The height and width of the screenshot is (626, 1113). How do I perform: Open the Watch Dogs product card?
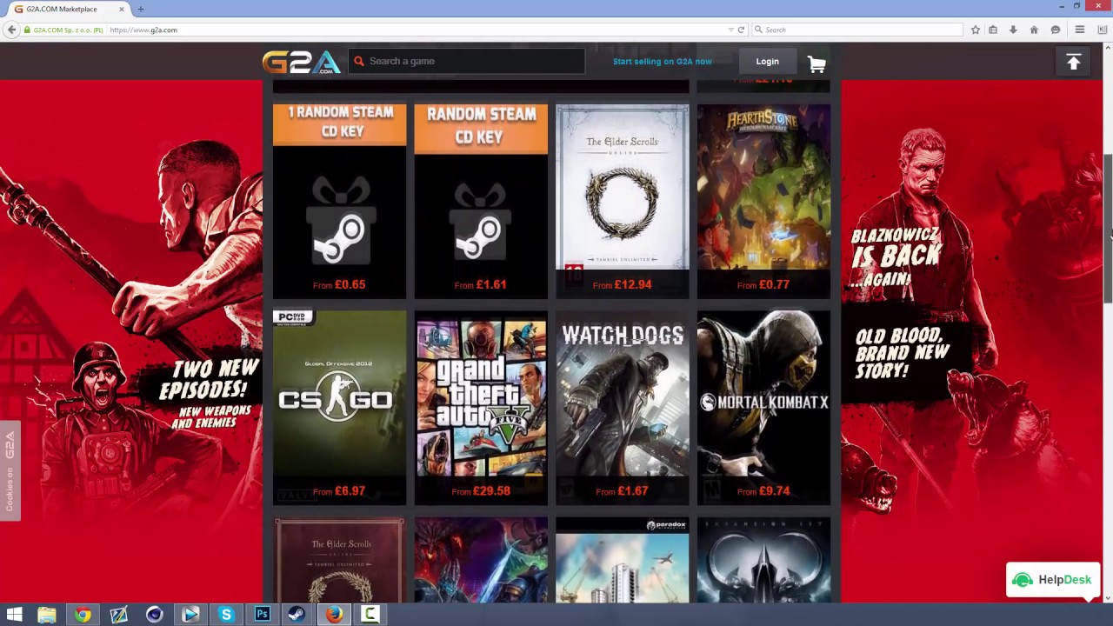click(x=622, y=408)
